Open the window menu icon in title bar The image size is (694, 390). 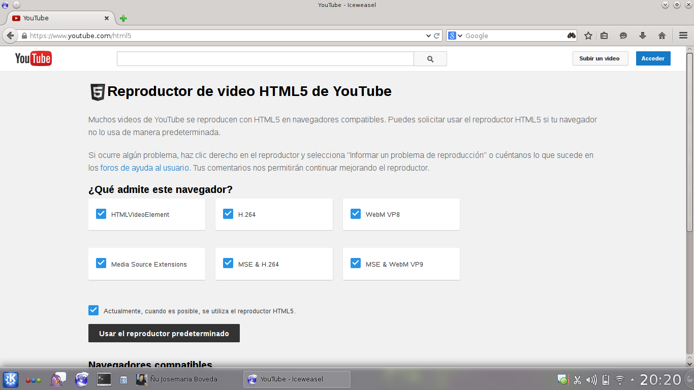5,5
